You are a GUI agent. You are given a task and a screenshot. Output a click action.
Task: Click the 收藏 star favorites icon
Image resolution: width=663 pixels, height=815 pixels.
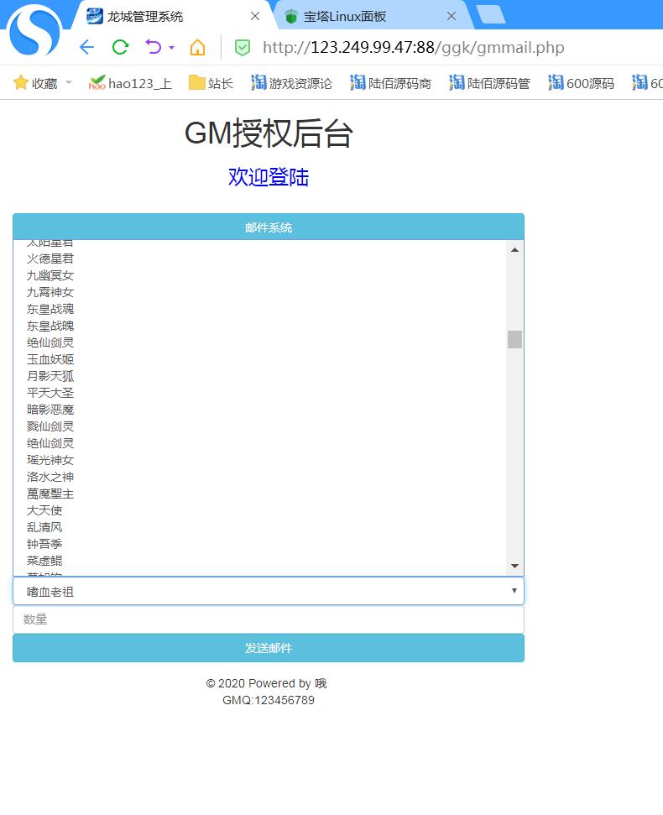click(x=21, y=83)
